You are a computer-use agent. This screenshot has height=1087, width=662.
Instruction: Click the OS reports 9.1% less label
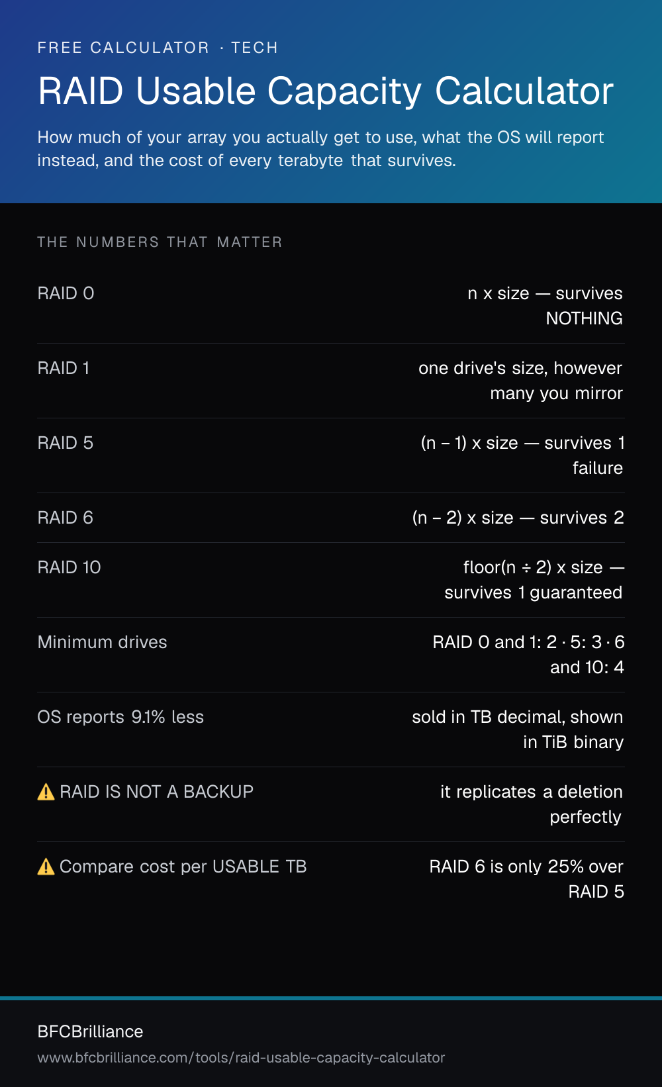[x=120, y=717]
